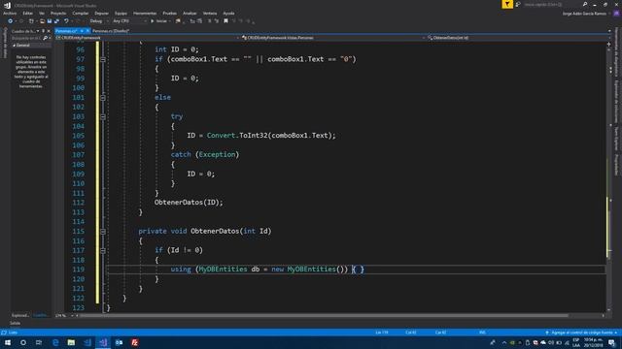Pin the Personas.cs tab
The image size is (622, 349).
82,30
